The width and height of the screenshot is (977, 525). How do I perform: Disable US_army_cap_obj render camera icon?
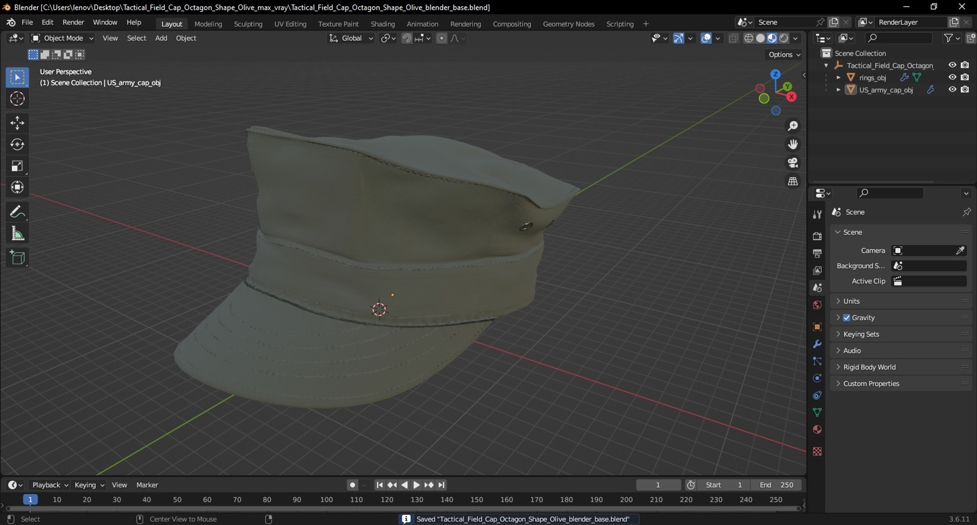(965, 90)
